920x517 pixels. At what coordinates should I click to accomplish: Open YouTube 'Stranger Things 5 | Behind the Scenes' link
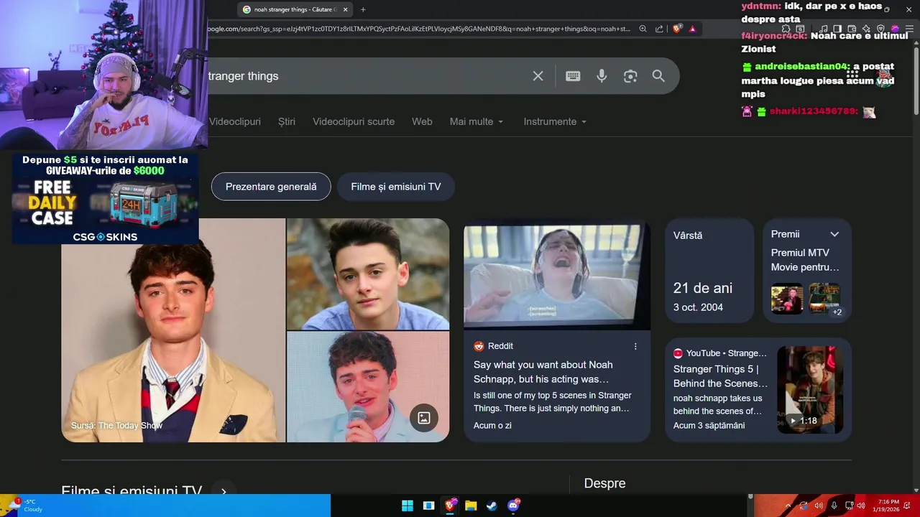(x=720, y=376)
